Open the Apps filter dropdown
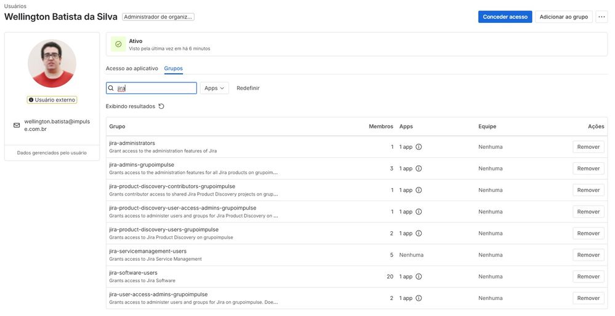Viewport: 615px width, 316px height. click(214, 88)
